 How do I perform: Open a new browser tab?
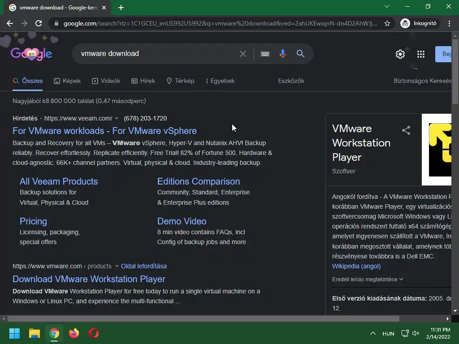121,8
